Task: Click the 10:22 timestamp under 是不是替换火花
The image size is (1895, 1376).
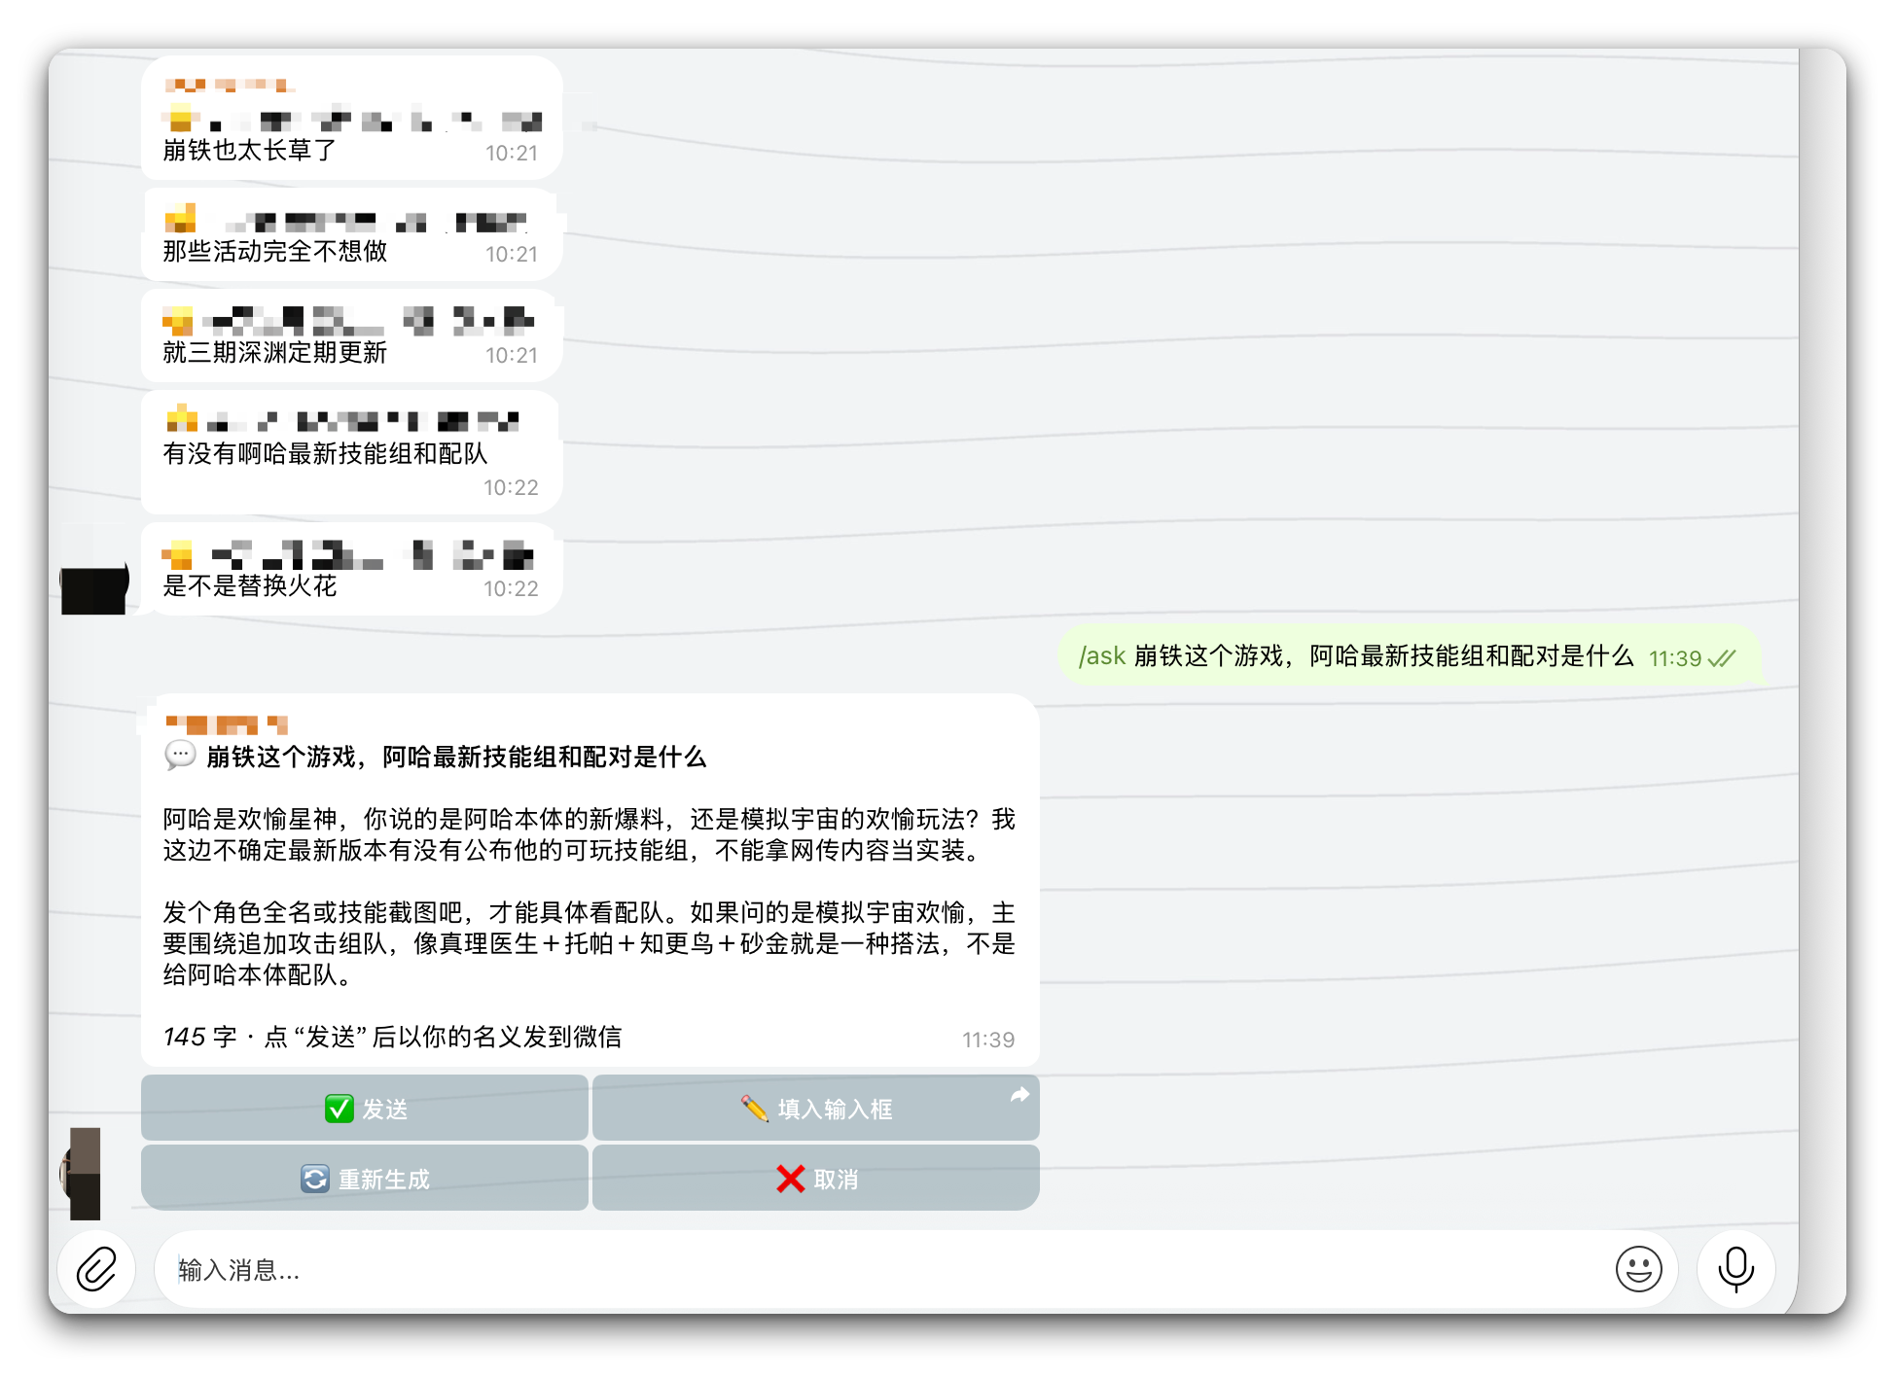Action: [511, 588]
